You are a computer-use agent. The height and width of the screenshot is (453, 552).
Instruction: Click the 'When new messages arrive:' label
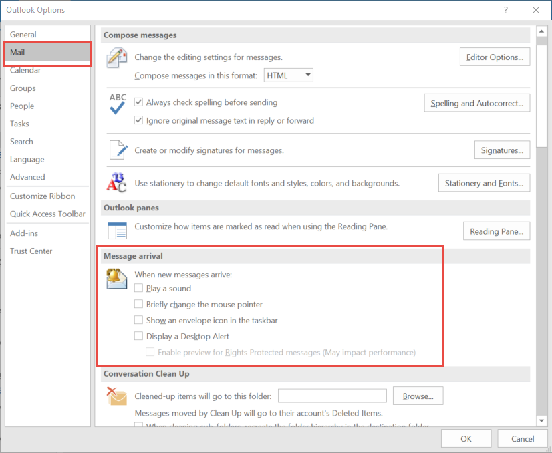click(x=183, y=275)
